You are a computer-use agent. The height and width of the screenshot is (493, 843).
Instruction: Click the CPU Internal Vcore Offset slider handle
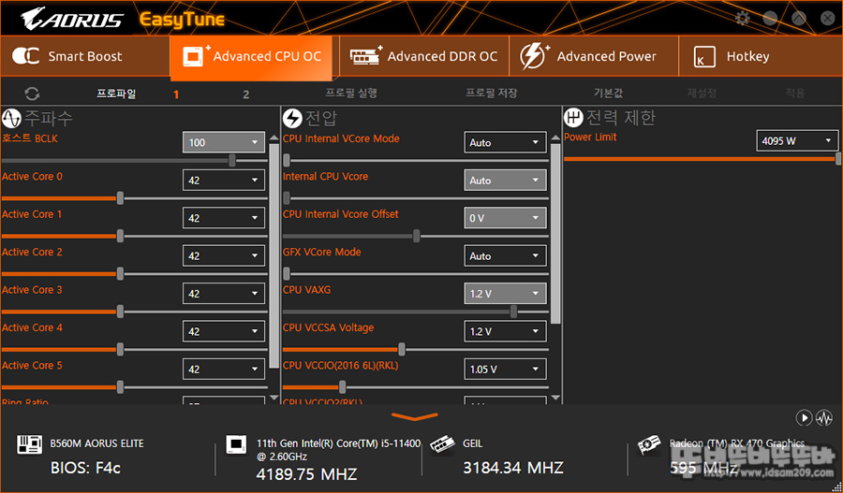click(x=417, y=236)
